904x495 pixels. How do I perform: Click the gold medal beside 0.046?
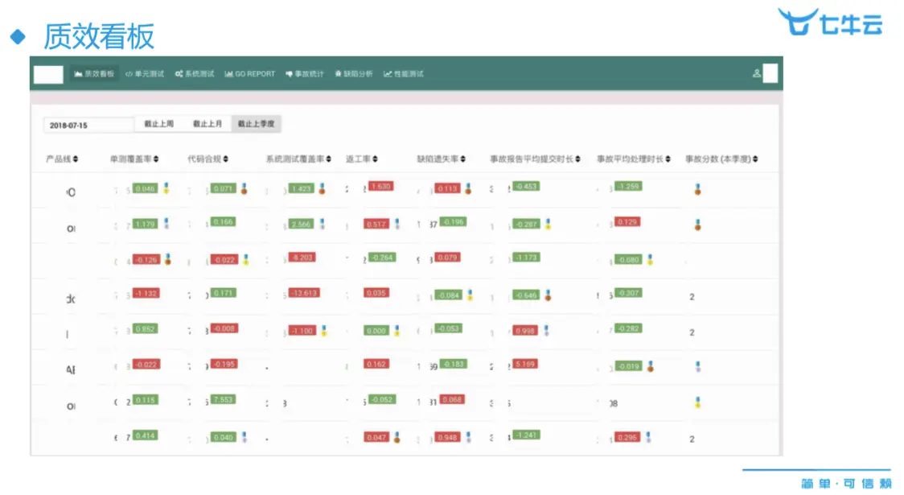[166, 188]
